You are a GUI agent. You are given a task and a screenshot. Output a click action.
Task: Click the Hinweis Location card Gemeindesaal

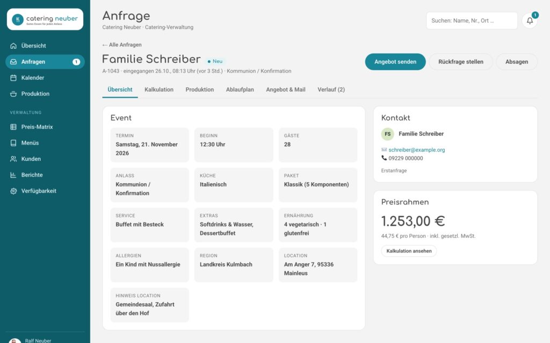click(149, 305)
